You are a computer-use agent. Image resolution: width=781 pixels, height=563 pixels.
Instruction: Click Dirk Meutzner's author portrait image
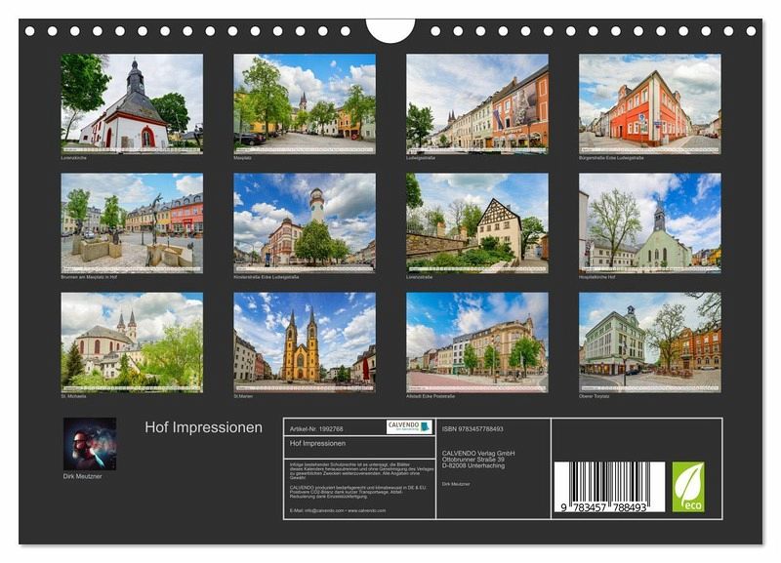90,444
